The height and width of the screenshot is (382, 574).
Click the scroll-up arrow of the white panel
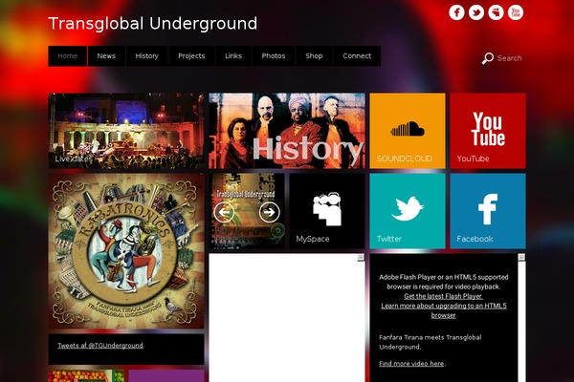361,258
